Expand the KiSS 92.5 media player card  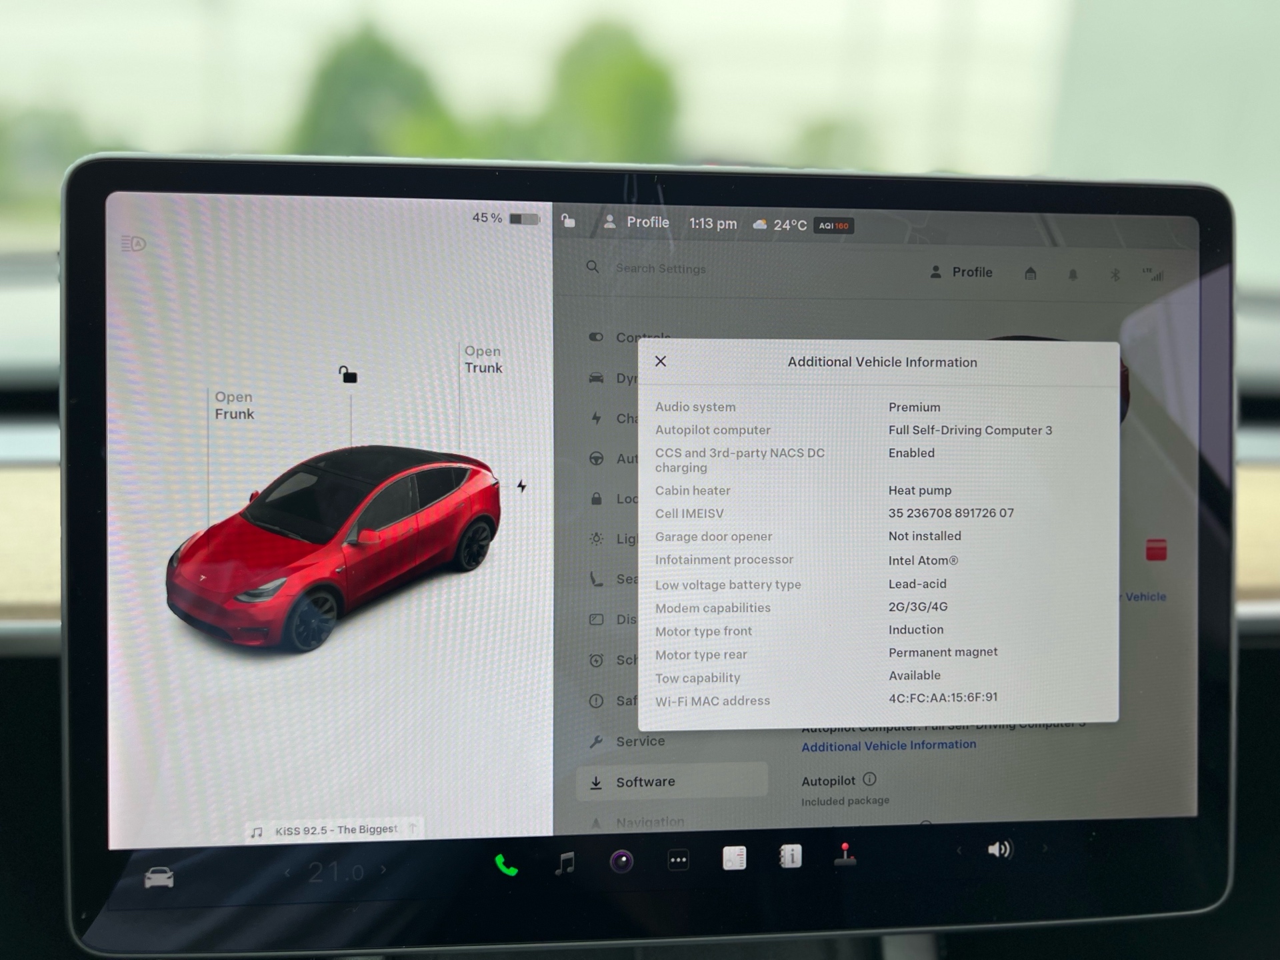coord(335,830)
